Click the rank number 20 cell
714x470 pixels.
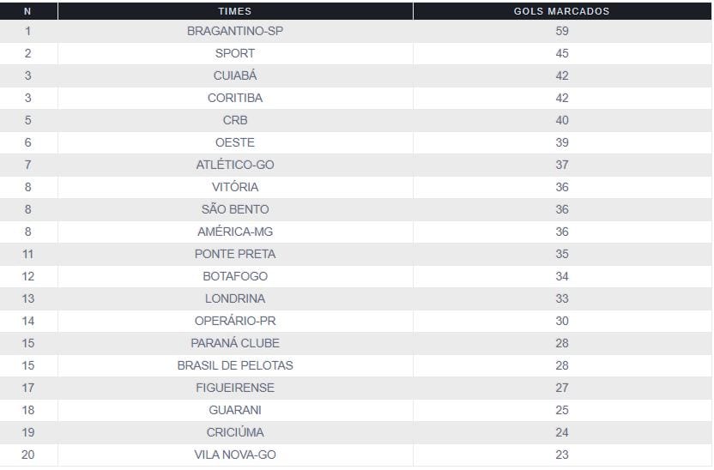tap(28, 455)
